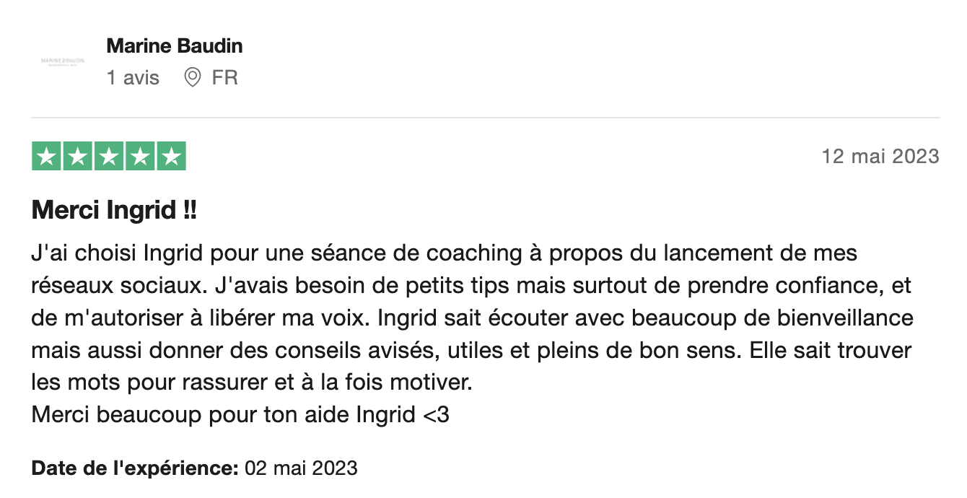Click Marine Baudin's profile avatar

(x=63, y=61)
